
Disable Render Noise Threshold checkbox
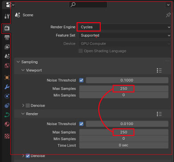click(x=81, y=124)
